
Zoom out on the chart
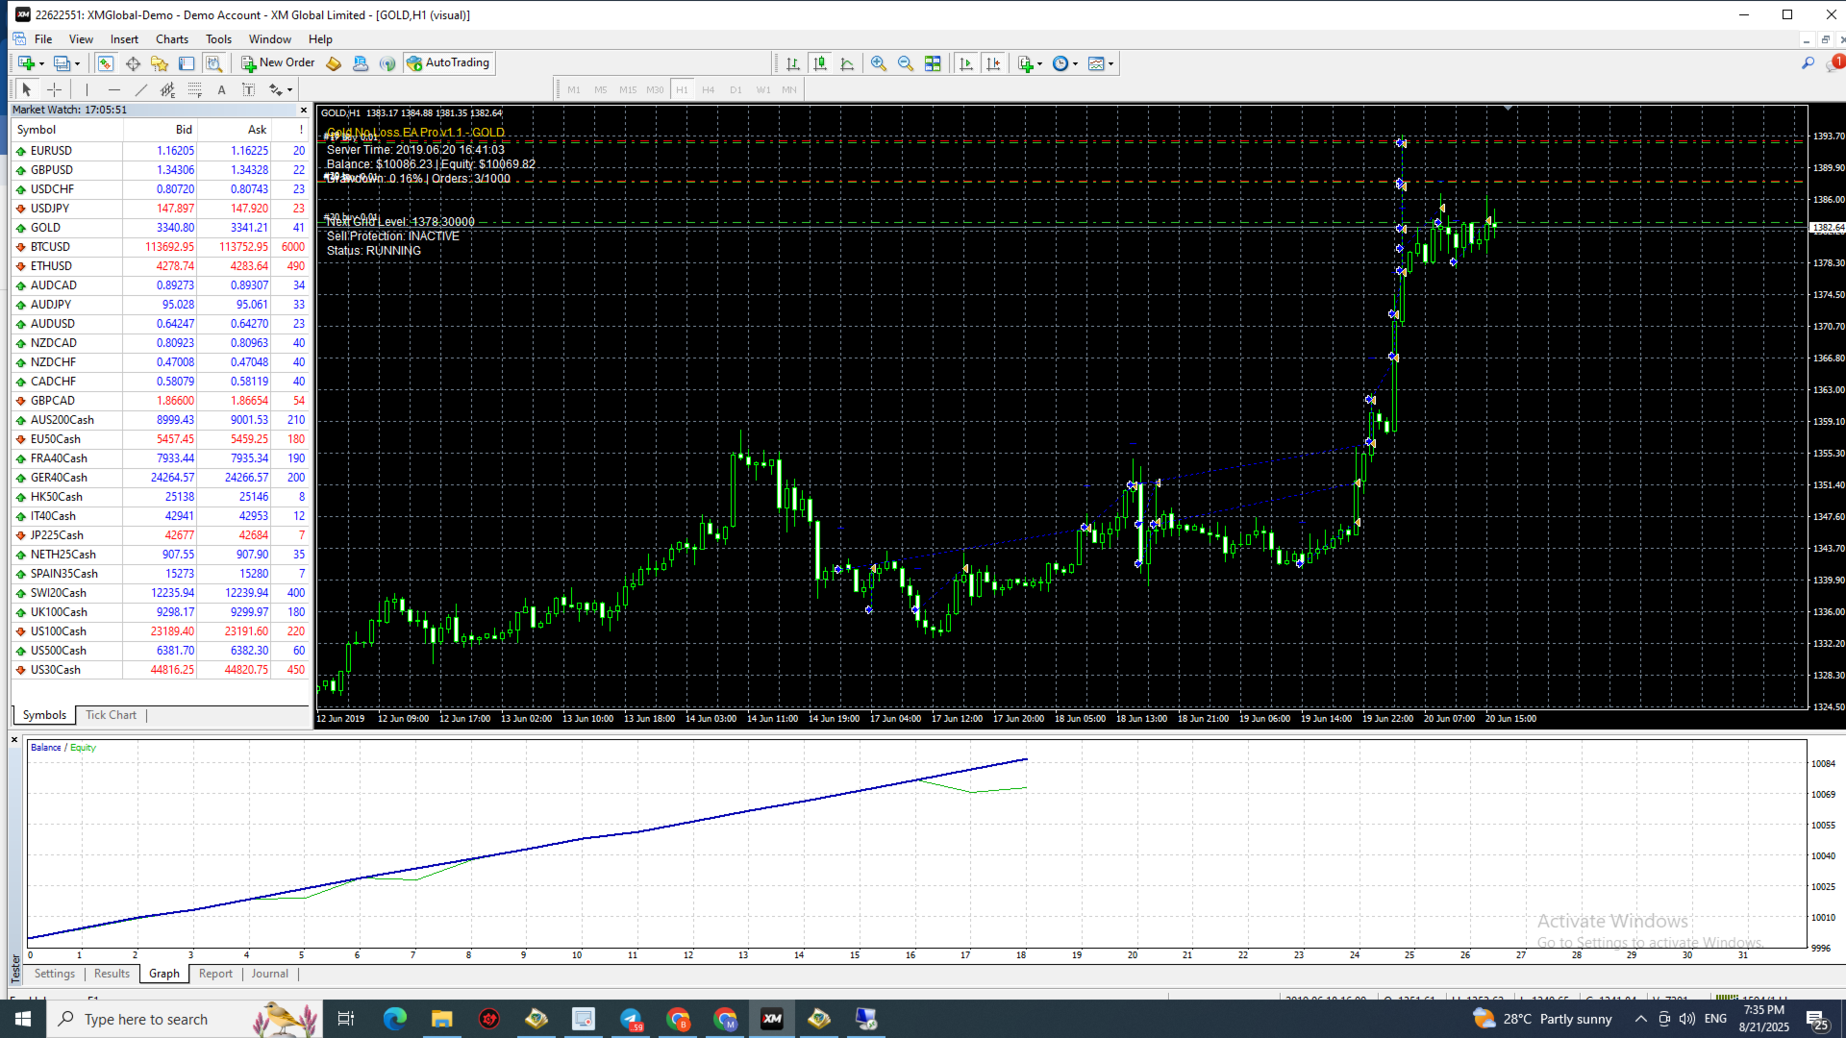pyautogui.click(x=906, y=63)
